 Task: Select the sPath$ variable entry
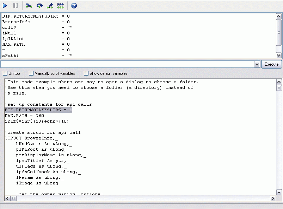click(35, 55)
